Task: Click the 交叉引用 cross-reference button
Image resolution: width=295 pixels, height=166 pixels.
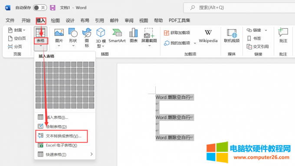Action: click(x=258, y=46)
